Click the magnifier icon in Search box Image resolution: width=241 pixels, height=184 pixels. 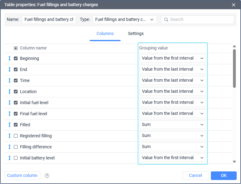(166, 20)
